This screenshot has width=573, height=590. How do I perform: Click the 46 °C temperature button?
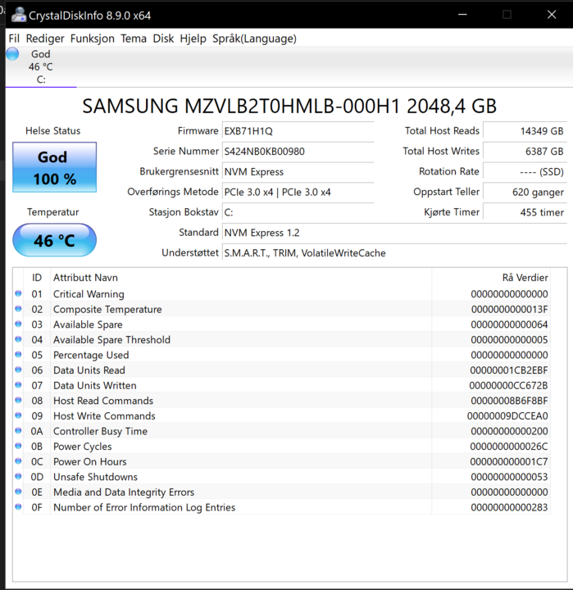pyautogui.click(x=55, y=240)
